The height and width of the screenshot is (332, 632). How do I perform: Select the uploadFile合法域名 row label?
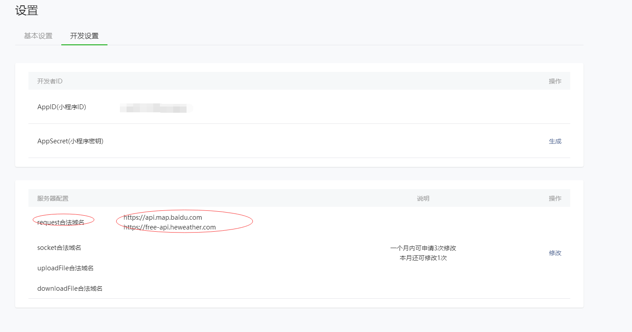click(x=65, y=268)
